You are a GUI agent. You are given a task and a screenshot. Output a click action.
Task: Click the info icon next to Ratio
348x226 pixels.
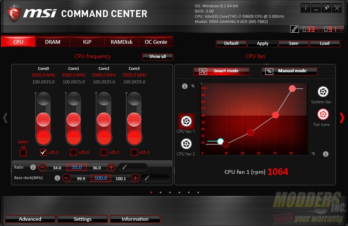click(x=33, y=167)
